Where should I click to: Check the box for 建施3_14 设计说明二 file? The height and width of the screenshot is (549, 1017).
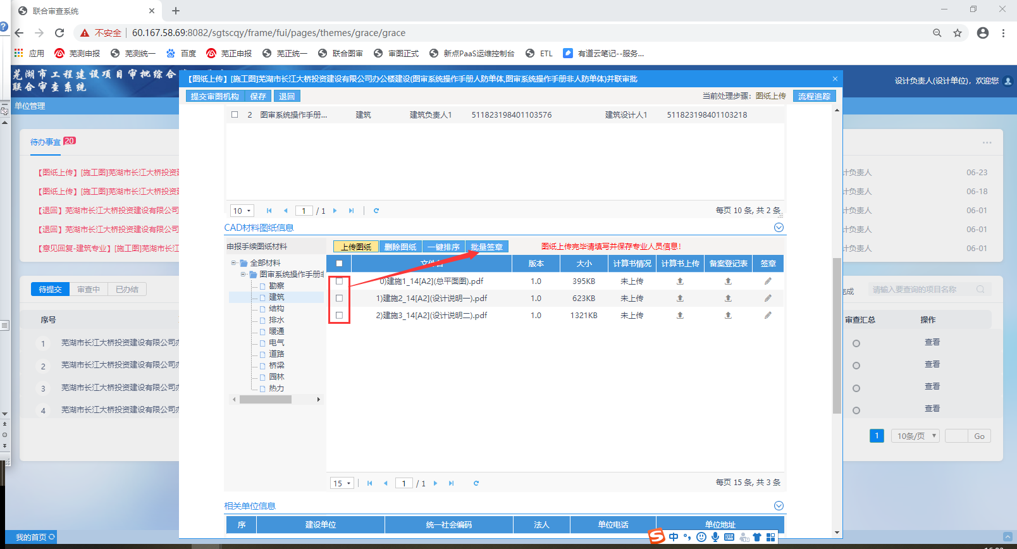coord(340,316)
